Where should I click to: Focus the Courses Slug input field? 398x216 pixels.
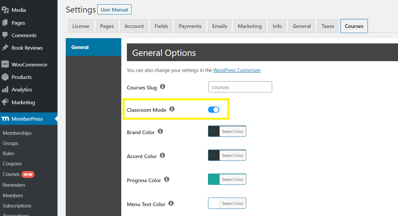(x=240, y=87)
